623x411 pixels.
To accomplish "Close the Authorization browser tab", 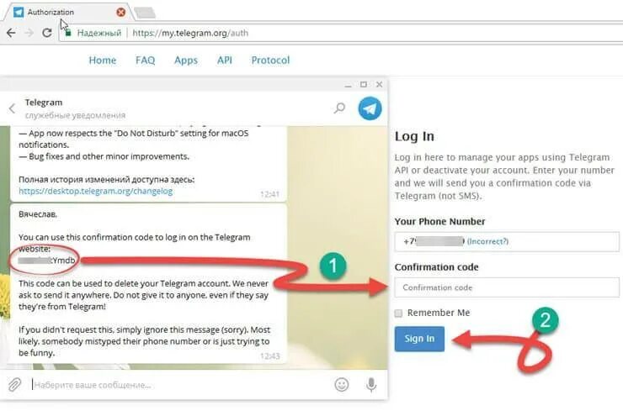I will coord(120,13).
